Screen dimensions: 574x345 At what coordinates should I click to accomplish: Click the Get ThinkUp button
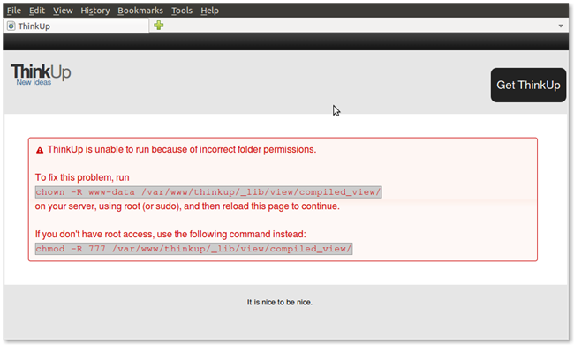[528, 85]
